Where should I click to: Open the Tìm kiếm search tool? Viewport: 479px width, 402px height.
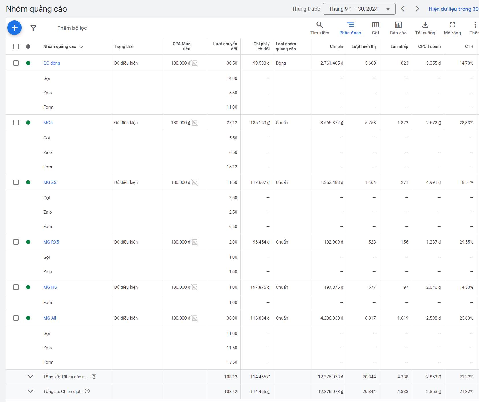[320, 28]
